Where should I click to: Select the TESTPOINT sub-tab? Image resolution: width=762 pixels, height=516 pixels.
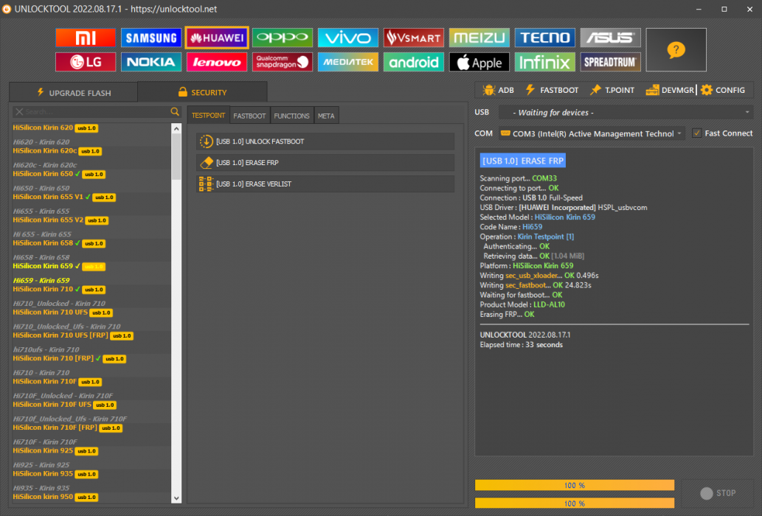pos(209,116)
